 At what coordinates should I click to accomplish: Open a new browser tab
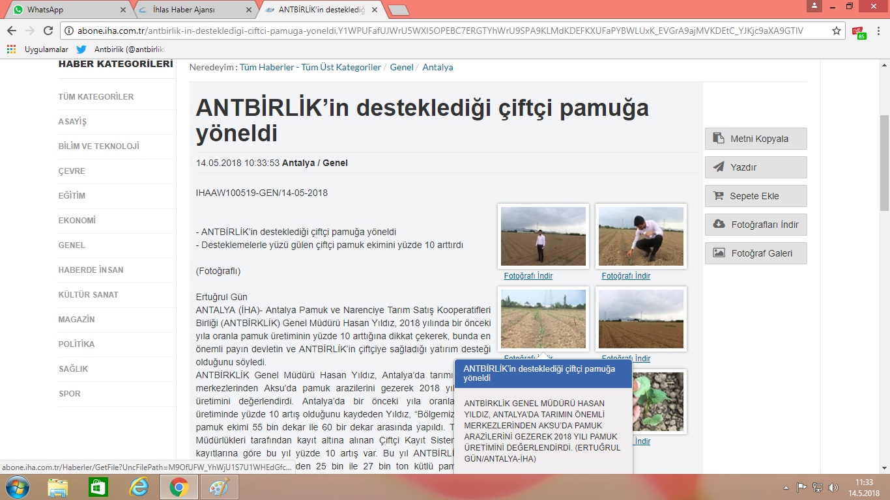point(398,10)
